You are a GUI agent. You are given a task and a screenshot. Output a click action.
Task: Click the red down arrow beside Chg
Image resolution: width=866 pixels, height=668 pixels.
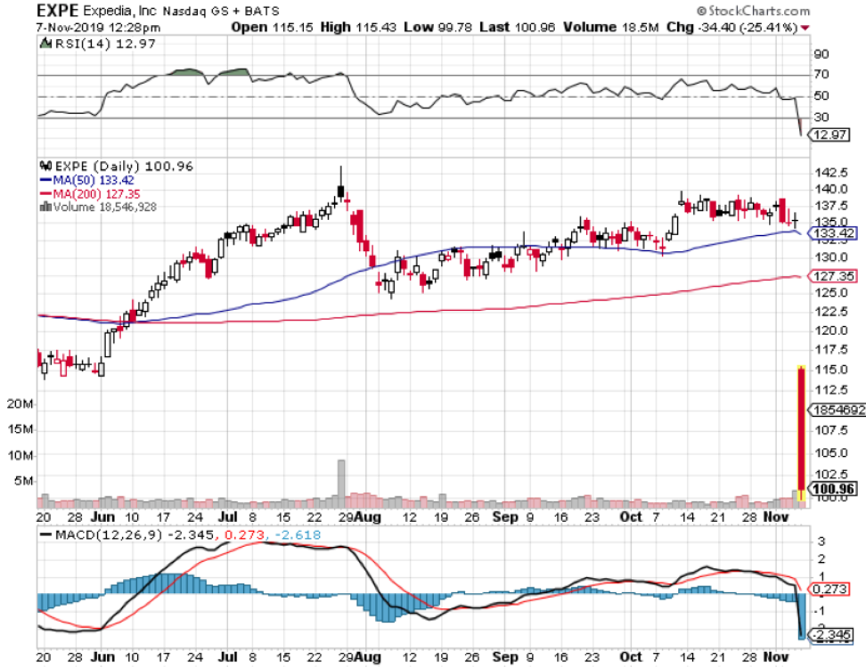pyautogui.click(x=807, y=28)
